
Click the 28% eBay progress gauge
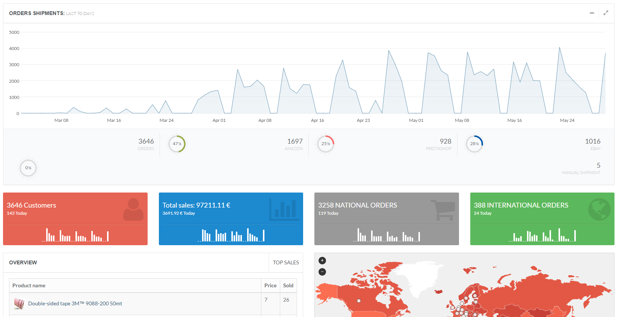pos(474,144)
